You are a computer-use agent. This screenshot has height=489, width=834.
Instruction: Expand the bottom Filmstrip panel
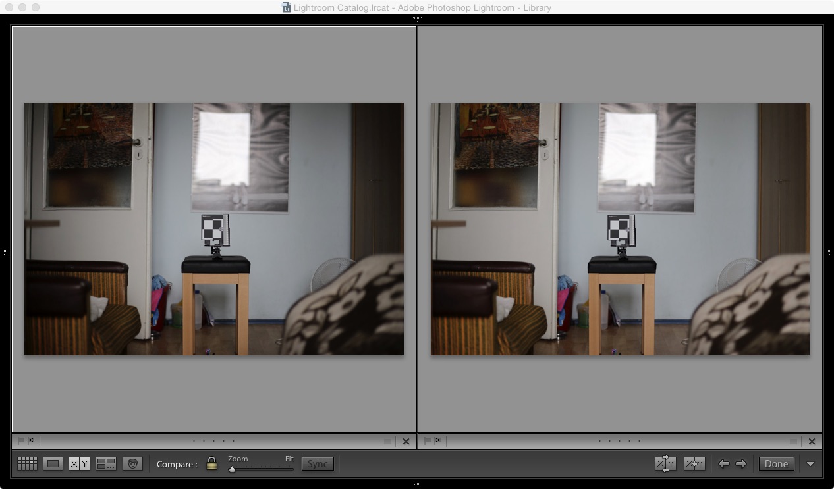[x=417, y=484]
